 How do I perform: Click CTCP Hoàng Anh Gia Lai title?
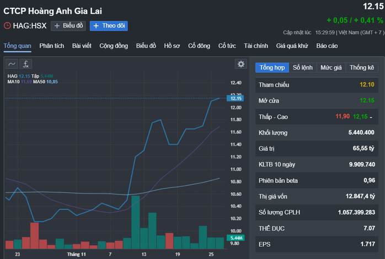(52, 11)
